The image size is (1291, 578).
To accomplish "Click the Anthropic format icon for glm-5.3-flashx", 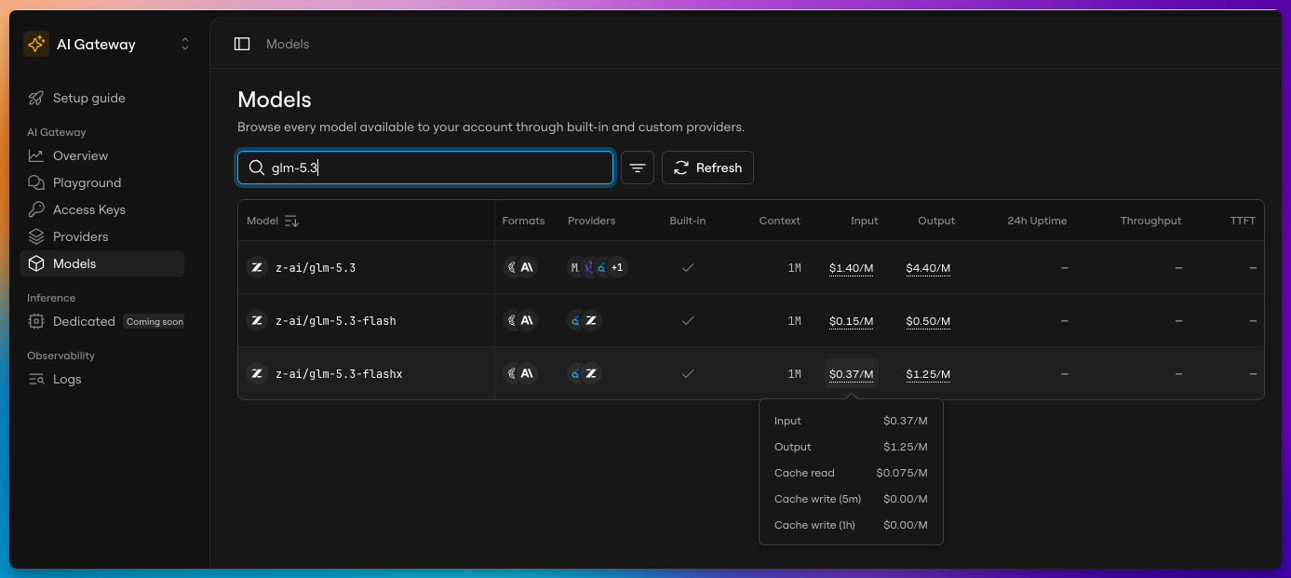I will click(x=527, y=373).
